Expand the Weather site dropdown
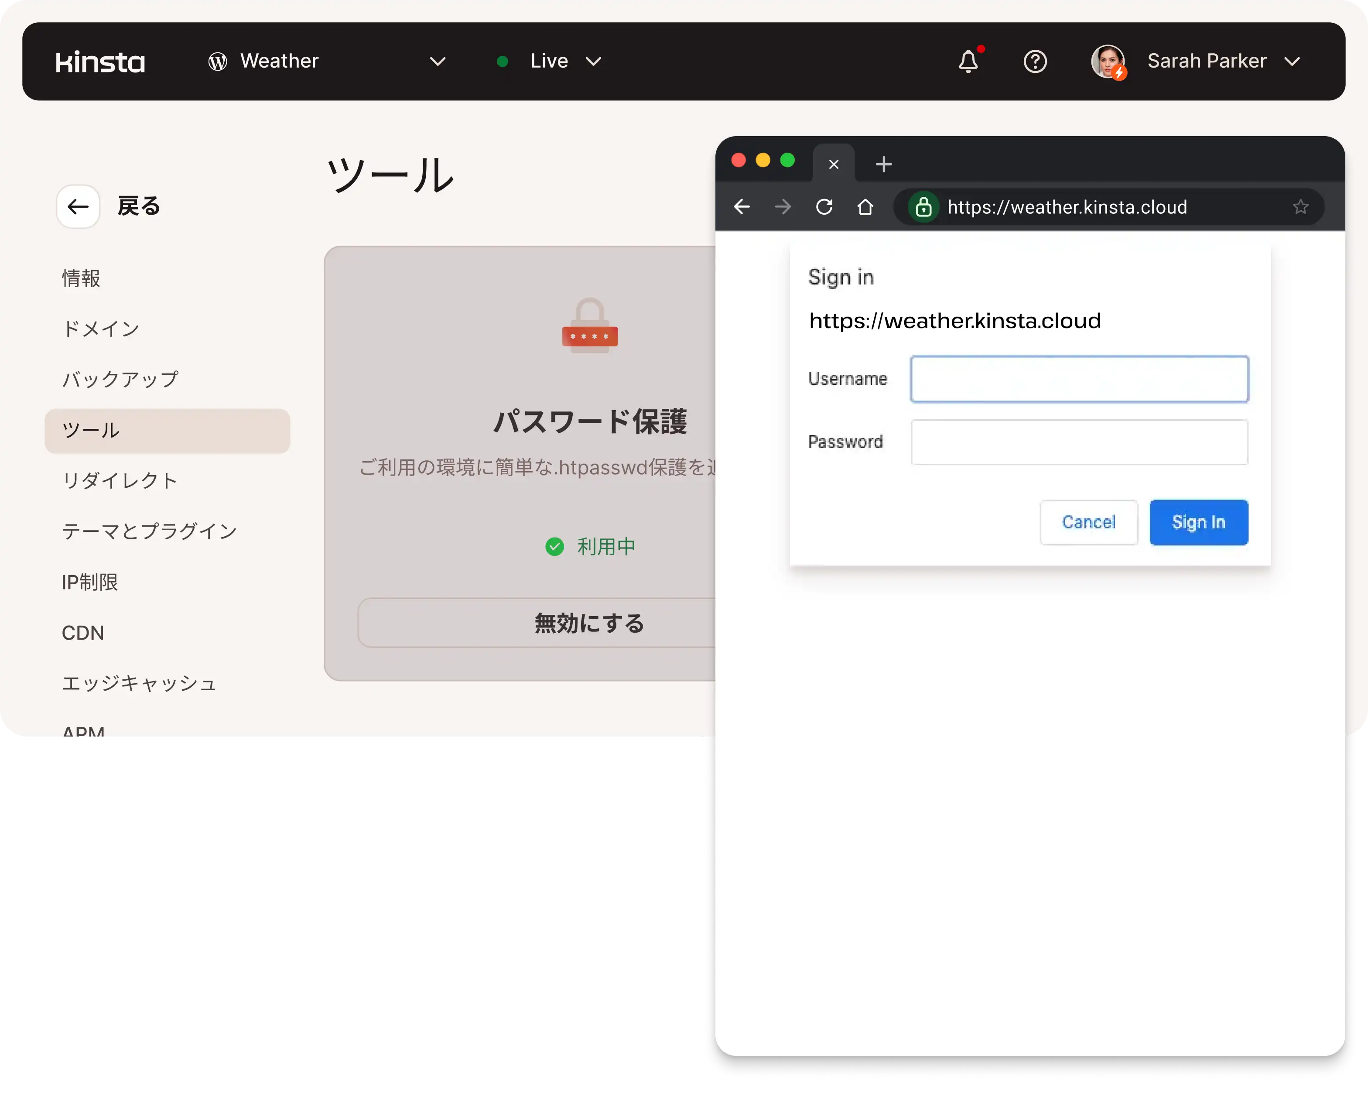Viewport: 1368px width, 1117px height. (438, 62)
